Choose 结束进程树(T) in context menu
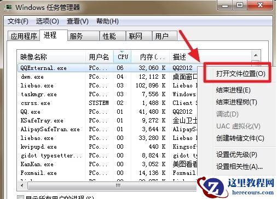277x199 pixels. point(236,102)
